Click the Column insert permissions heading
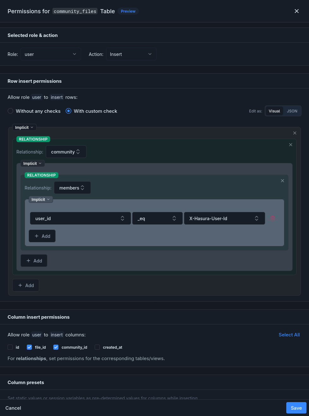Viewport: 309px width, 416px height. tap(39, 317)
